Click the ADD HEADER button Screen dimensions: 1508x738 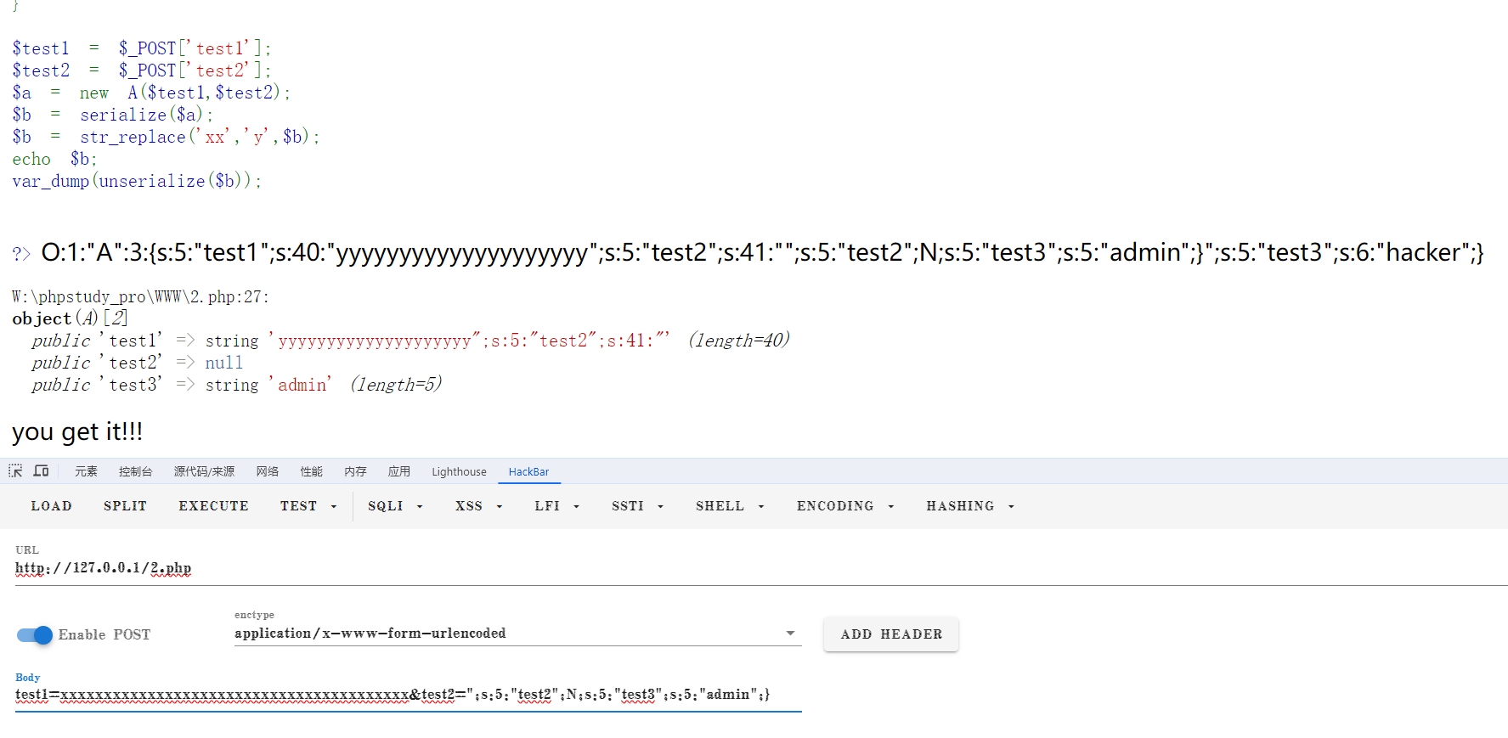click(x=890, y=634)
